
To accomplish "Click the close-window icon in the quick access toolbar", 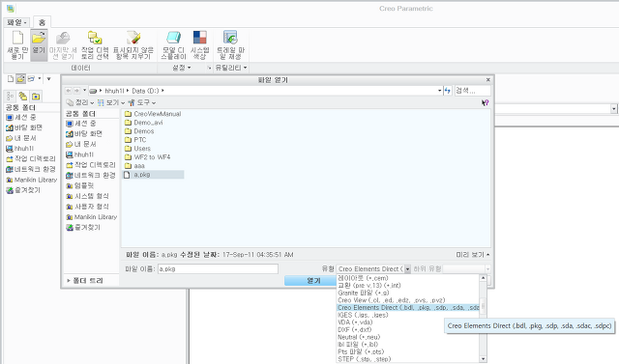I will click(31, 79).
